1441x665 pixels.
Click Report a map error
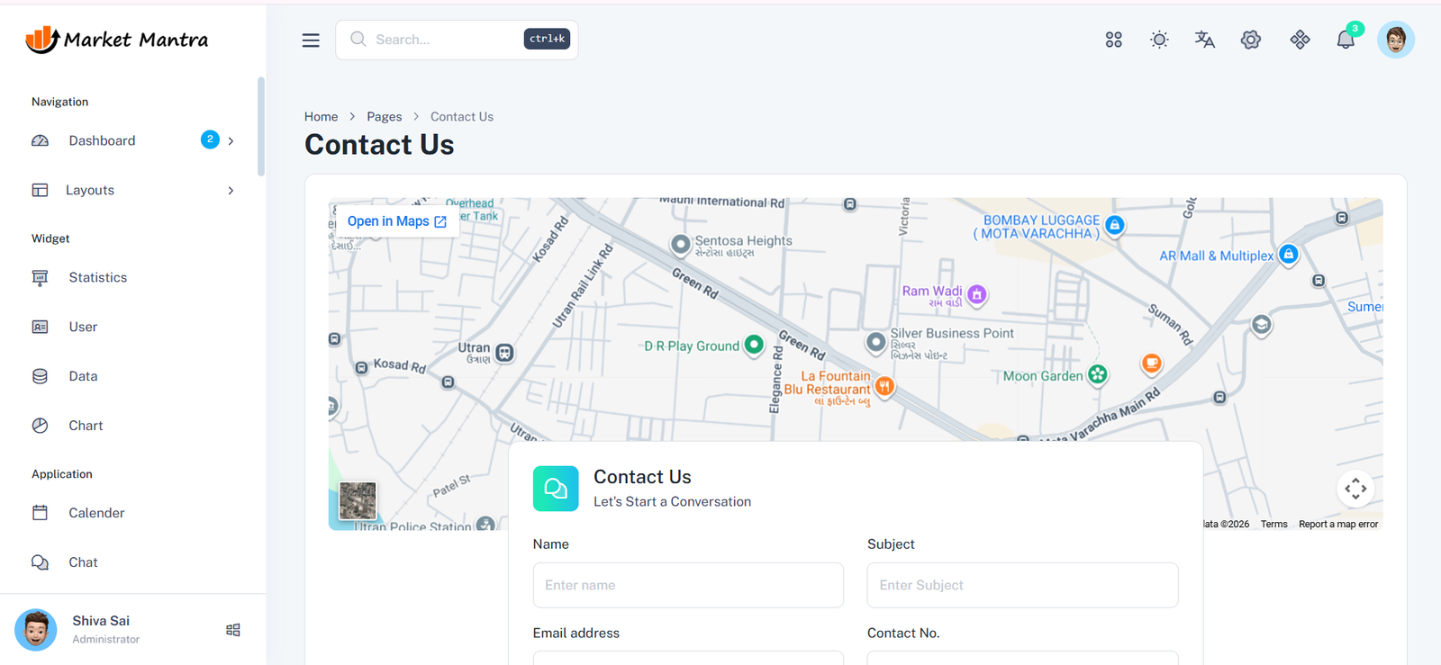(x=1338, y=524)
